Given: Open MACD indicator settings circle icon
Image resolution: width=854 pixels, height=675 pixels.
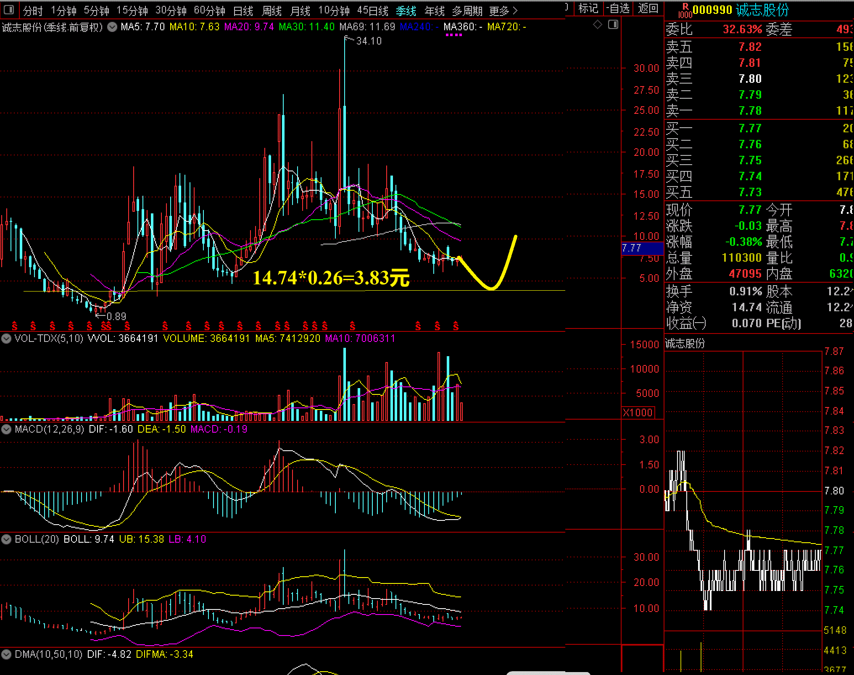Looking at the screenshot, I should click(6, 429).
